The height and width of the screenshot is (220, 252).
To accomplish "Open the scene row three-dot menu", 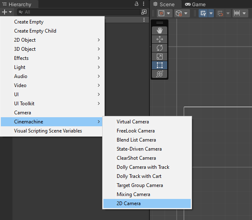I will 144,20.
